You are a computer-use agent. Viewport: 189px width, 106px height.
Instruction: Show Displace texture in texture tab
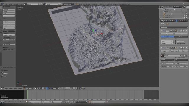(187, 56)
